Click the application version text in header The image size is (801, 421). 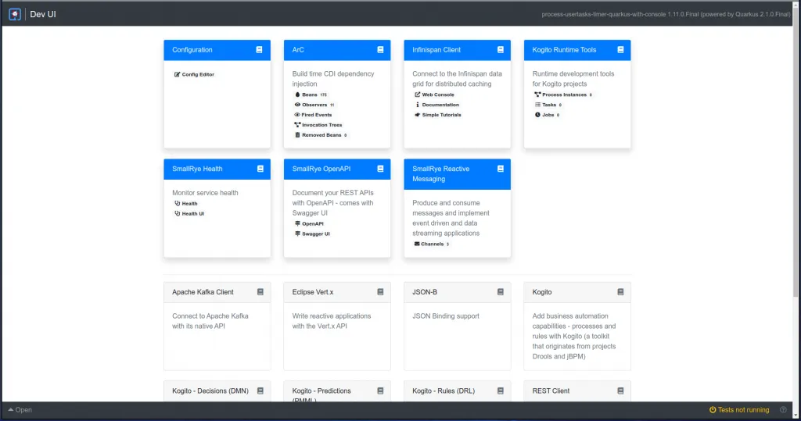(666, 14)
